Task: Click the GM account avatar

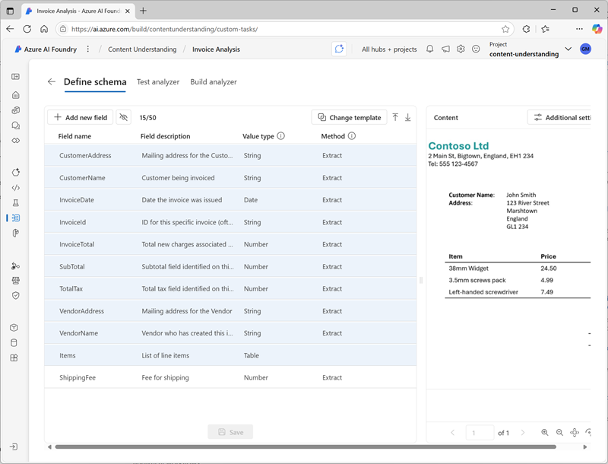Action: (x=585, y=49)
